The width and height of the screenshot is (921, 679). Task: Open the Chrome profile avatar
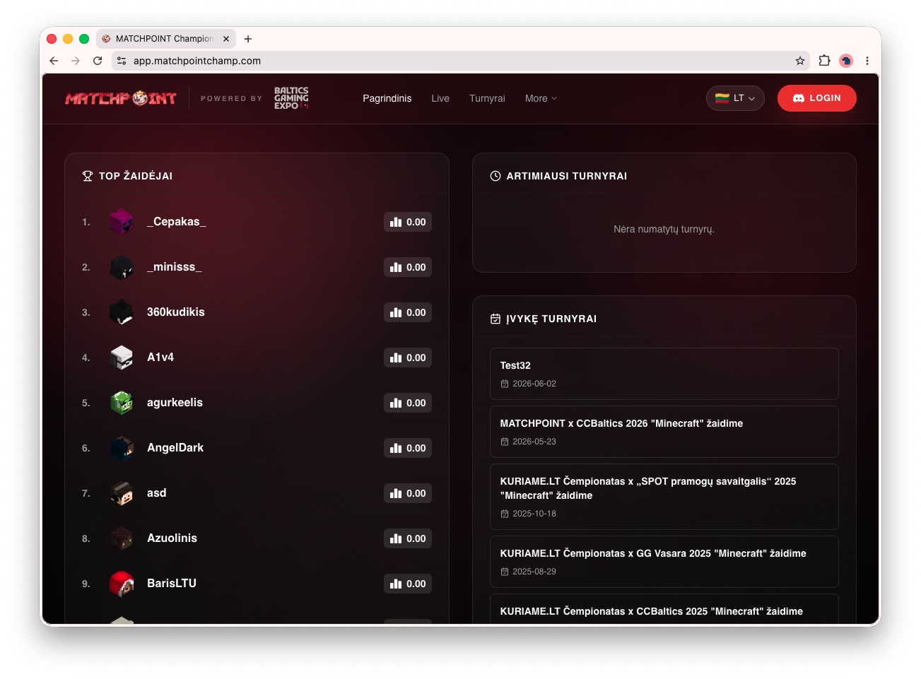[x=846, y=61]
